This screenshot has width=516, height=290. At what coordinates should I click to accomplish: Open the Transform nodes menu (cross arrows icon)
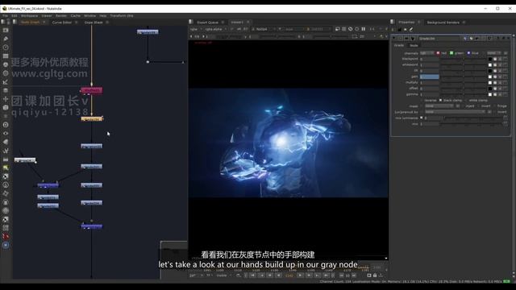(x=6, y=99)
